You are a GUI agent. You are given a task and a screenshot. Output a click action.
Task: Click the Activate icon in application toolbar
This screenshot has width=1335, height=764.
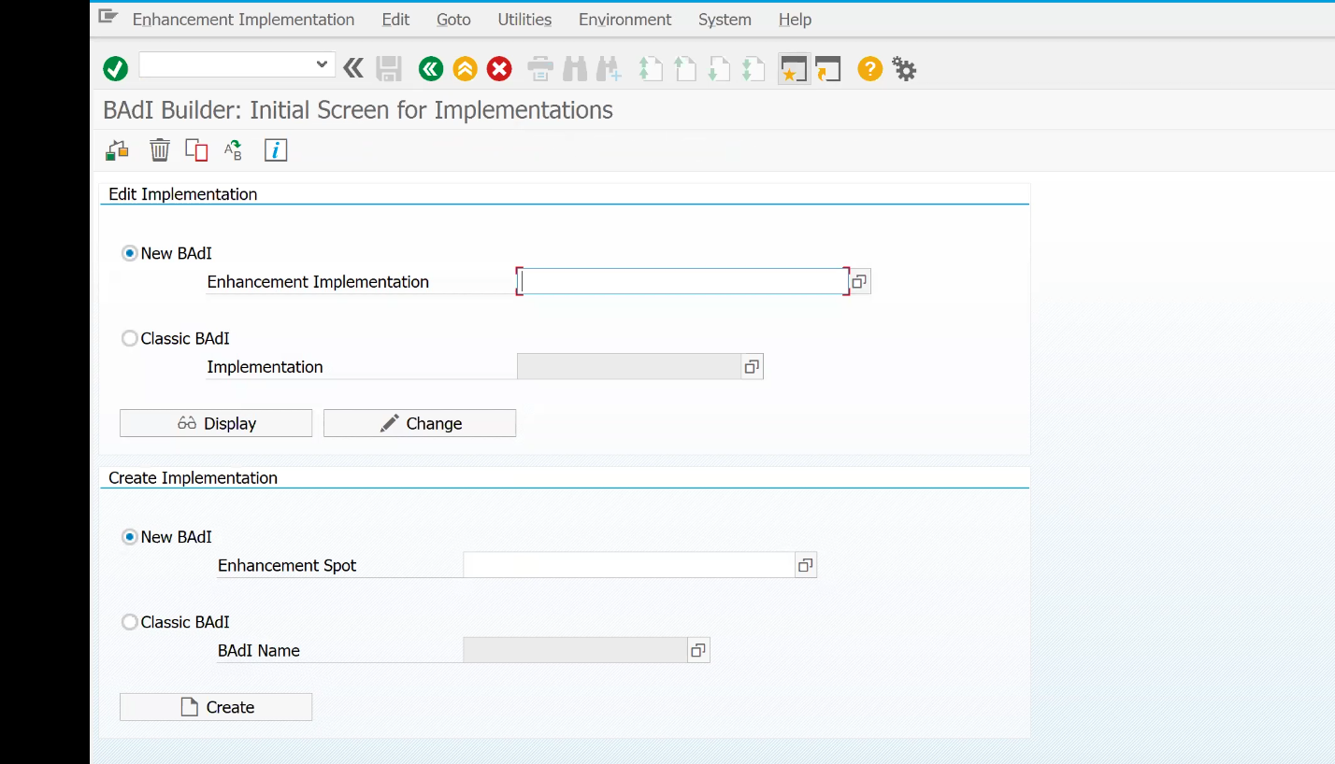click(x=117, y=149)
